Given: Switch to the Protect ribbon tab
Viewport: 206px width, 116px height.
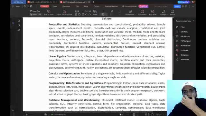Looking at the screenshot, I should (x=96, y=6).
